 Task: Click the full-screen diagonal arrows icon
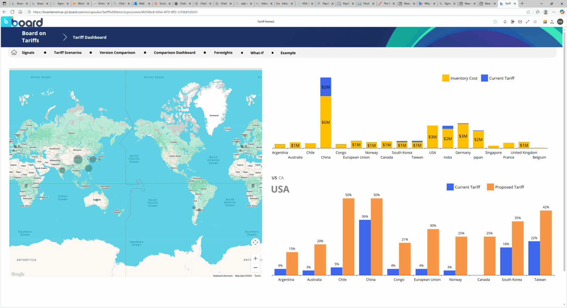point(527,22)
